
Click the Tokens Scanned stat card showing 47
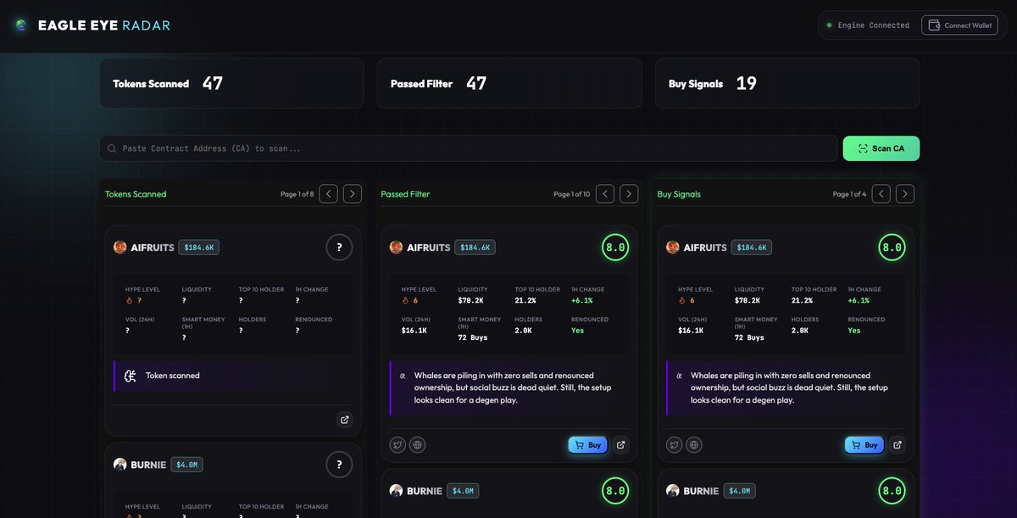point(231,83)
